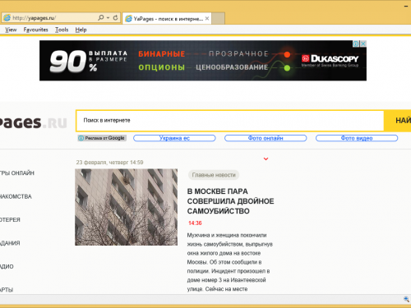
Task: Click the Internet Explorer icon in address bar
Action: click(7, 18)
